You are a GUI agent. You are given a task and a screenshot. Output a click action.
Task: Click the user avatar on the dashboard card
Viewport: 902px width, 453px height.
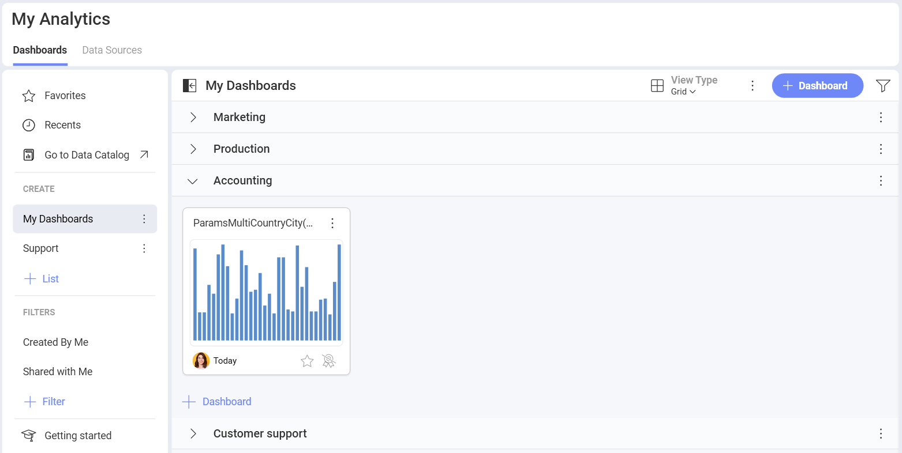tap(201, 361)
